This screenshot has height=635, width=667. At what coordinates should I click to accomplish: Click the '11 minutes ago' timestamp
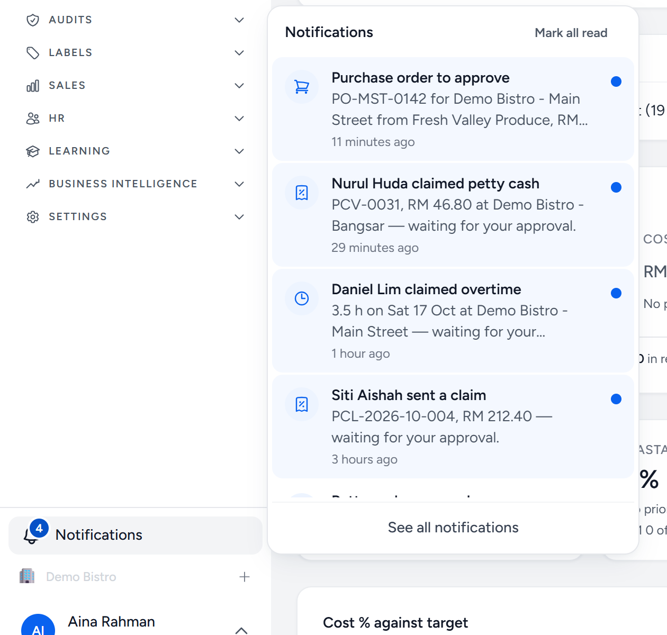(x=373, y=142)
